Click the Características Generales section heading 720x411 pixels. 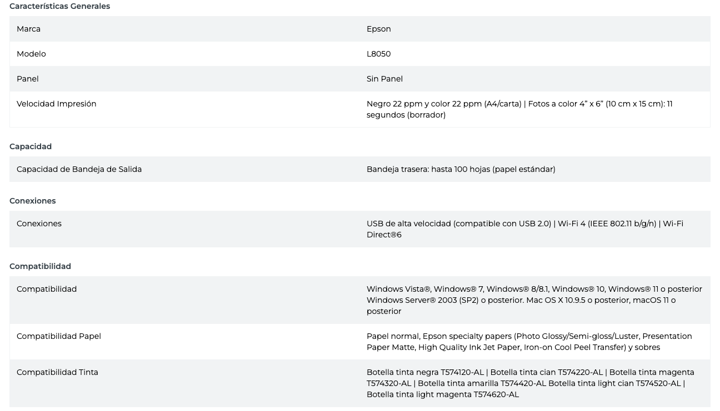click(x=59, y=6)
